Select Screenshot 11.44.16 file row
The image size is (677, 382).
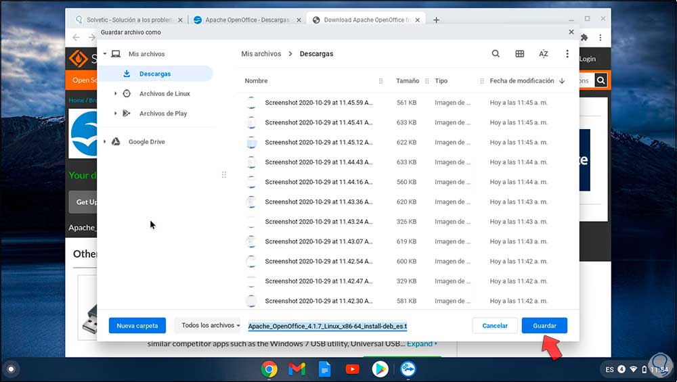pyautogui.click(x=408, y=182)
